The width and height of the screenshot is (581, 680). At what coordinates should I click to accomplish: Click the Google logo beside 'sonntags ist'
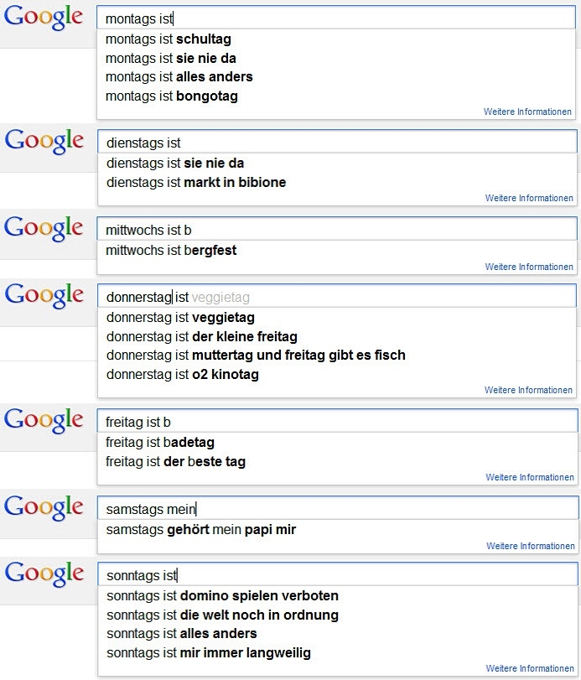(44, 574)
